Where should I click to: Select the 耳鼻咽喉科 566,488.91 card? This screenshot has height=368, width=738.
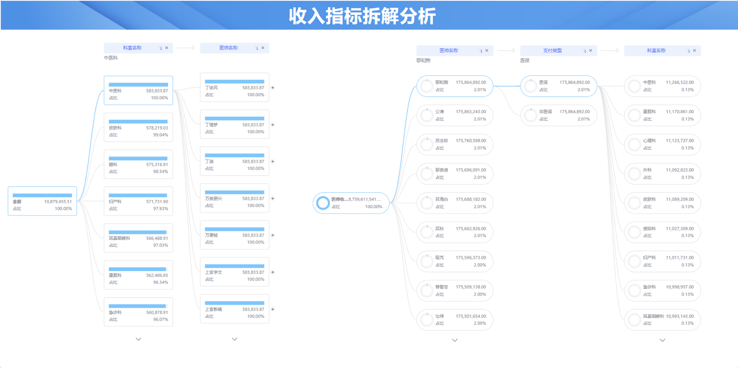pos(138,238)
